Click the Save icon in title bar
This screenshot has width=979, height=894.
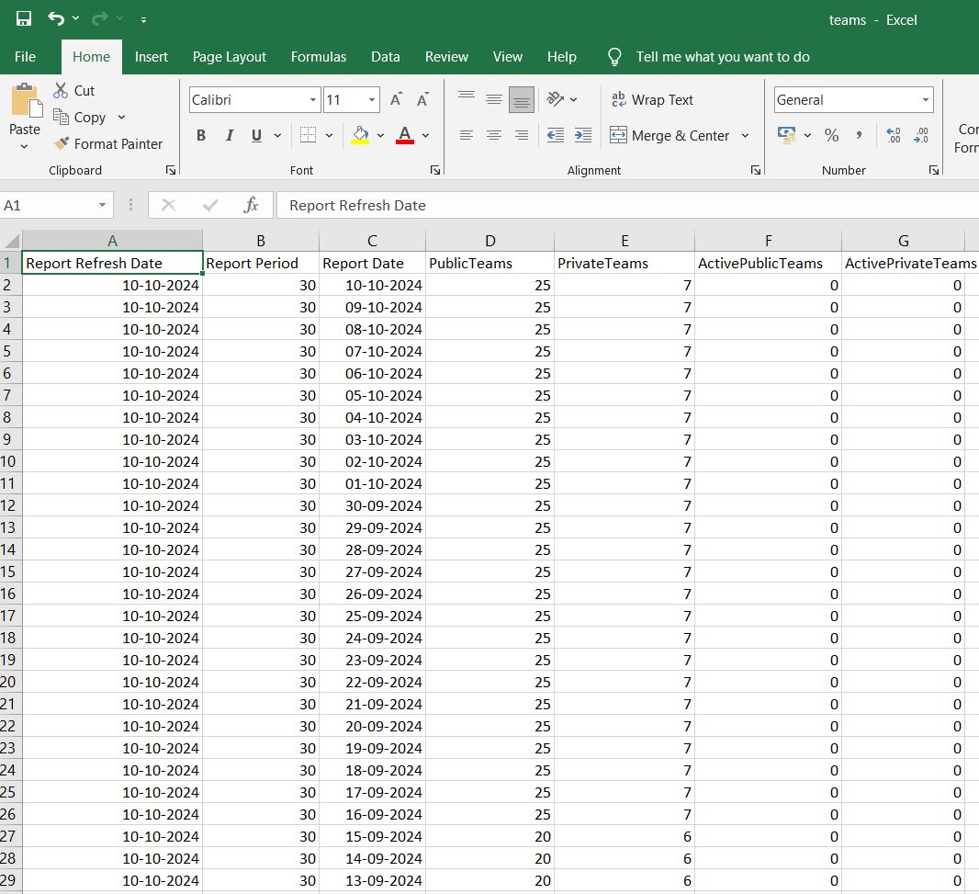(24, 18)
